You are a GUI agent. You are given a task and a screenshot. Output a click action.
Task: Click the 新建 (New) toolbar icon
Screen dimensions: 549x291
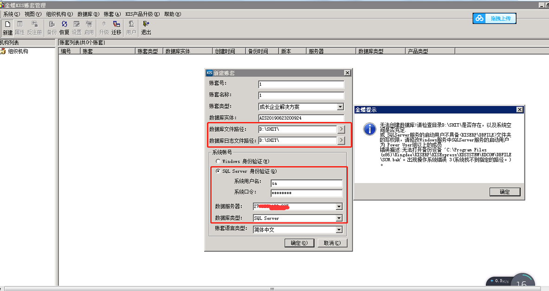7,28
